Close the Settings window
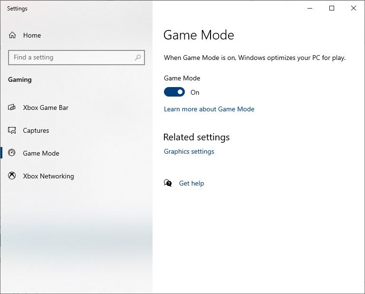This screenshot has height=294, width=365. point(354,8)
